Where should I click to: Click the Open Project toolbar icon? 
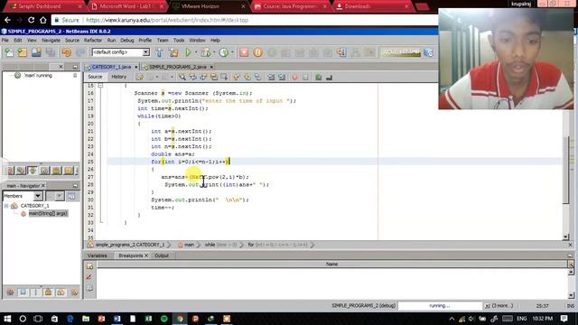point(36,52)
